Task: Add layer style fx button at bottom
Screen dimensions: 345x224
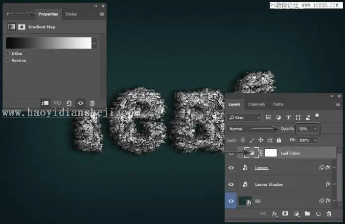Action: (x=275, y=214)
